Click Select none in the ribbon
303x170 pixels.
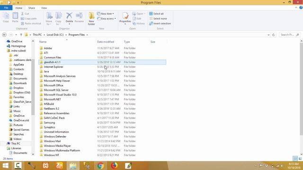tap(158, 18)
